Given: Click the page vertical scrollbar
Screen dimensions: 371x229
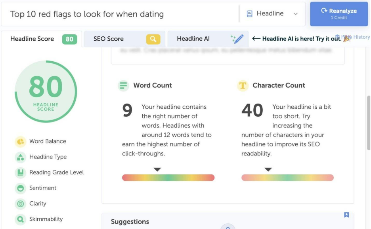Looking at the screenshot, I should (x=369, y=123).
